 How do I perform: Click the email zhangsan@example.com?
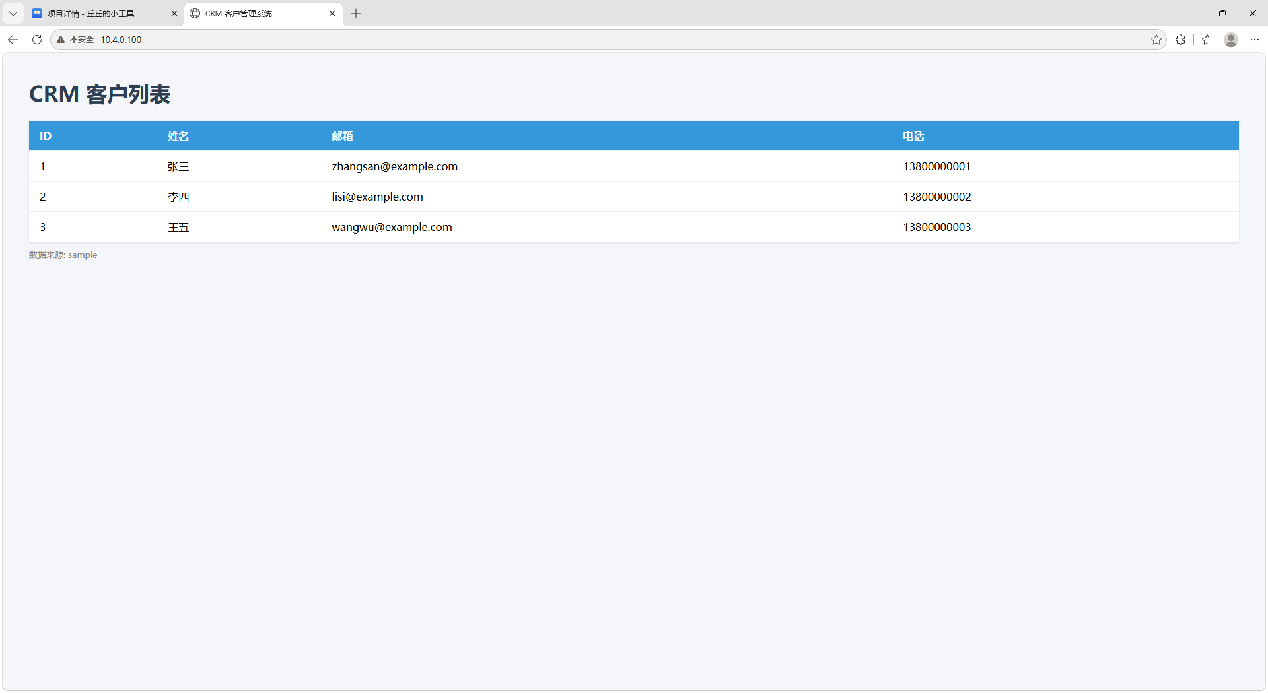point(395,166)
